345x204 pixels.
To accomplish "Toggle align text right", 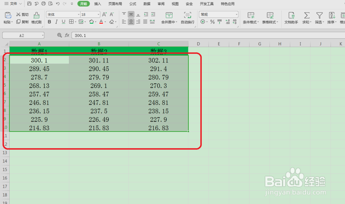I will click(138, 22).
